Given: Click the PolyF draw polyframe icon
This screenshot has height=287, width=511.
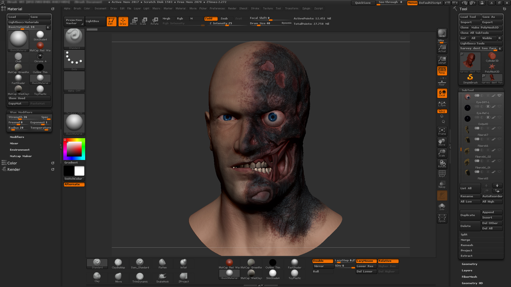Looking at the screenshot, I should pos(442,174).
